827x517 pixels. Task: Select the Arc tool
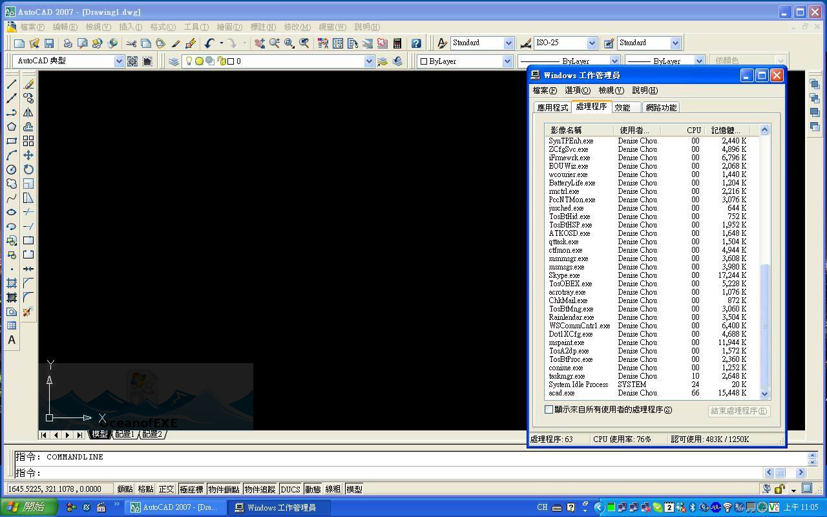(12, 155)
